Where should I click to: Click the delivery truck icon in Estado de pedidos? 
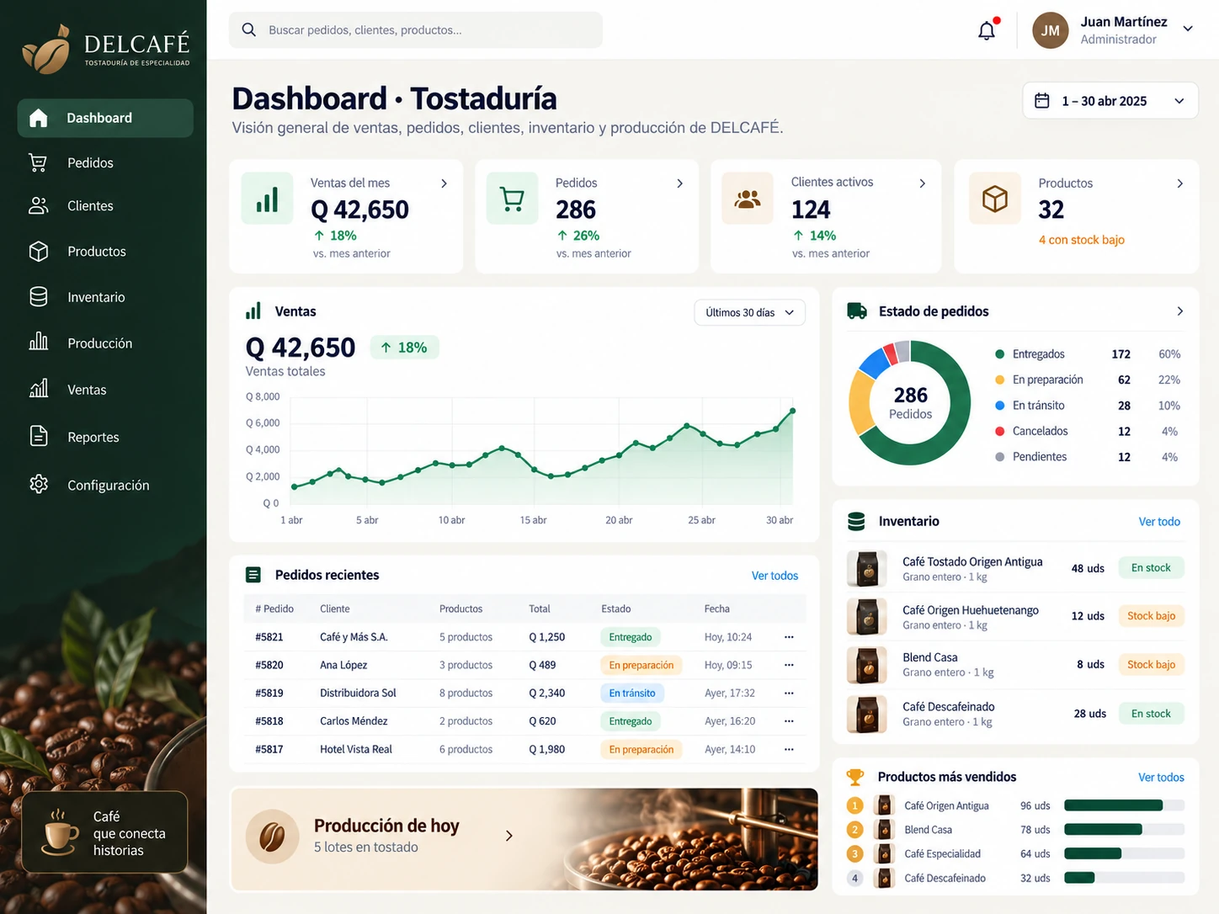[857, 311]
